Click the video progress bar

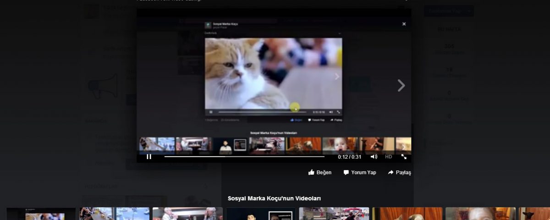(244, 157)
